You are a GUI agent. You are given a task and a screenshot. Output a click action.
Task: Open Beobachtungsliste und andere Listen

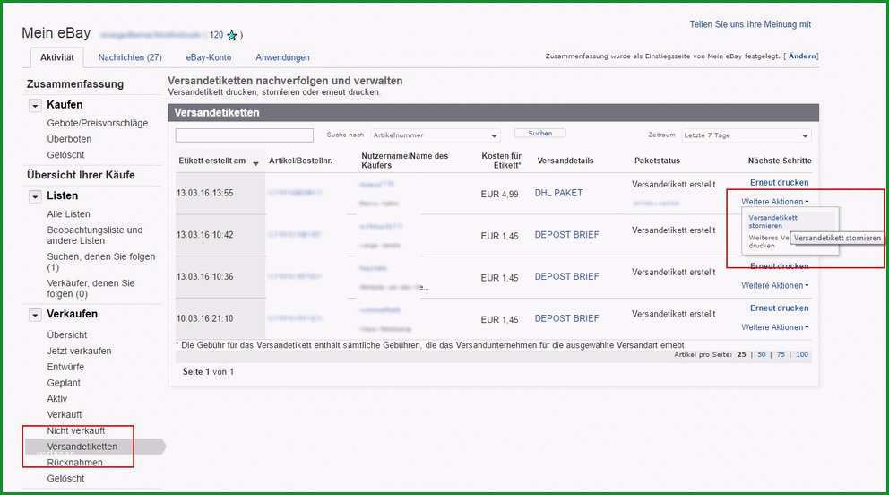tap(95, 235)
